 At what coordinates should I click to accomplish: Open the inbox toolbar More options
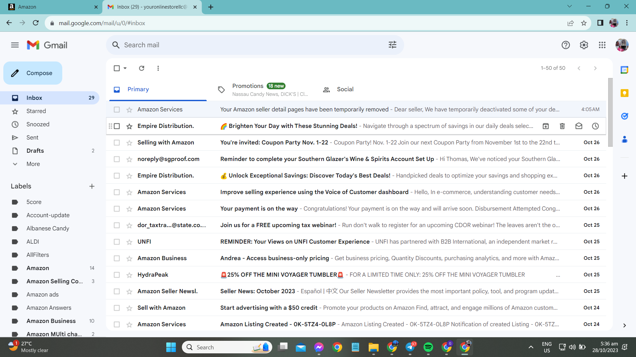[x=158, y=68]
